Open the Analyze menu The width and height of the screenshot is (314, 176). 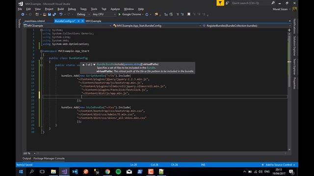pyautogui.click(x=115, y=9)
